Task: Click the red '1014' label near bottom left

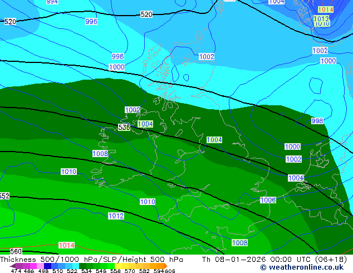Action: (x=67, y=245)
